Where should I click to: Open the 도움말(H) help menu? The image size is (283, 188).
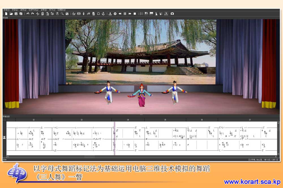click(61, 10)
